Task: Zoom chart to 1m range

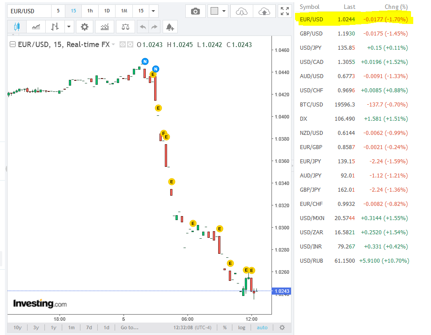Action: (72, 327)
